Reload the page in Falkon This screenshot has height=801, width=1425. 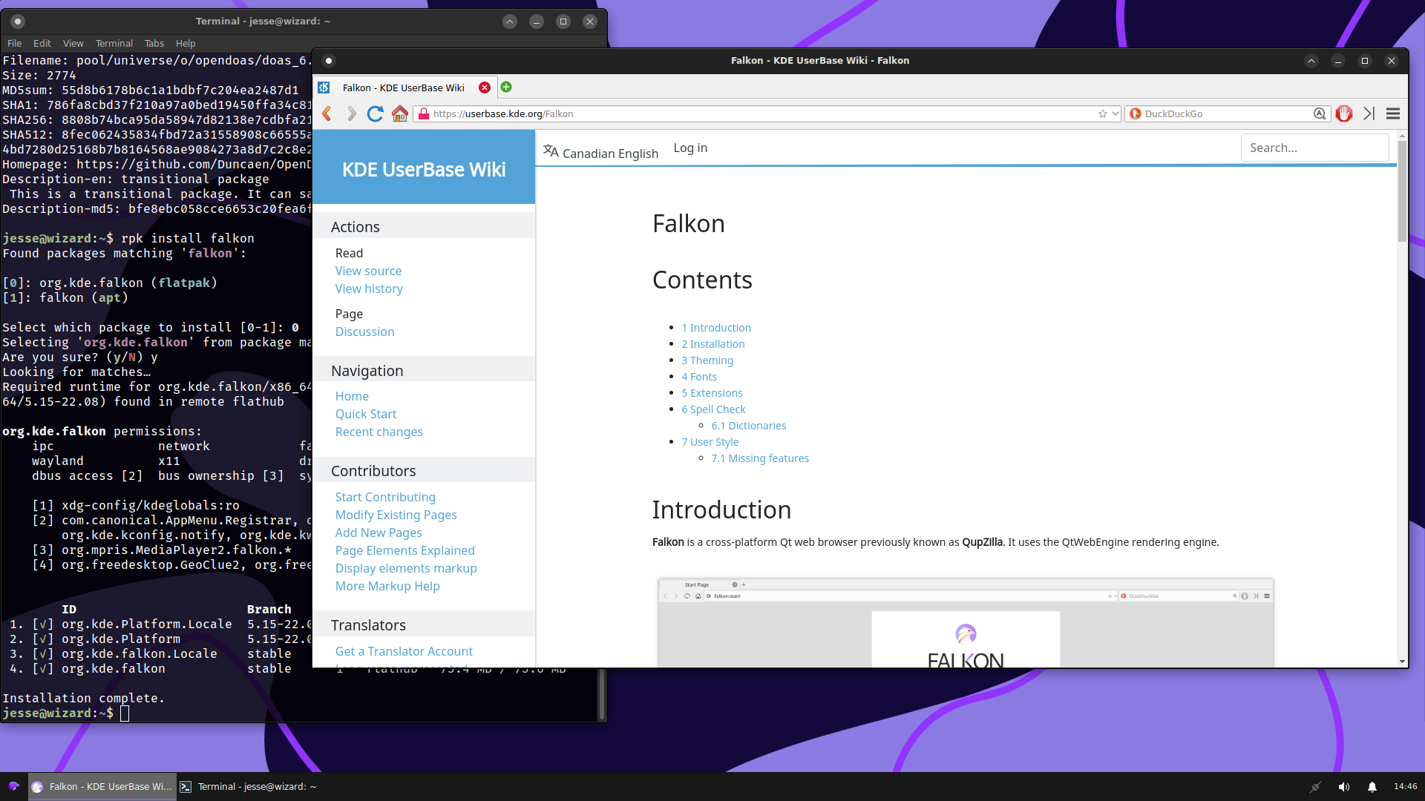point(376,113)
